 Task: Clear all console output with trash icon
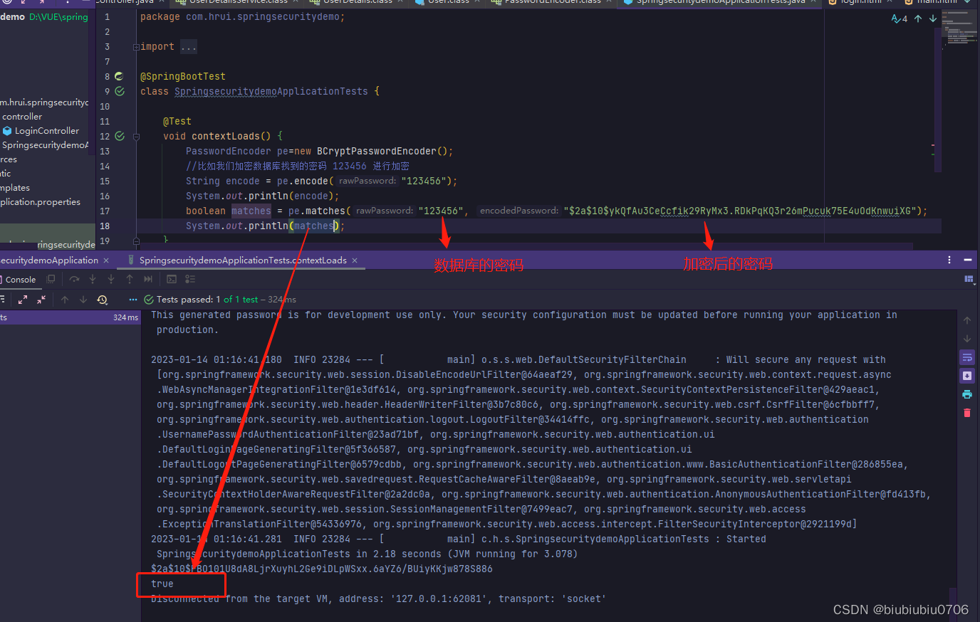click(967, 413)
